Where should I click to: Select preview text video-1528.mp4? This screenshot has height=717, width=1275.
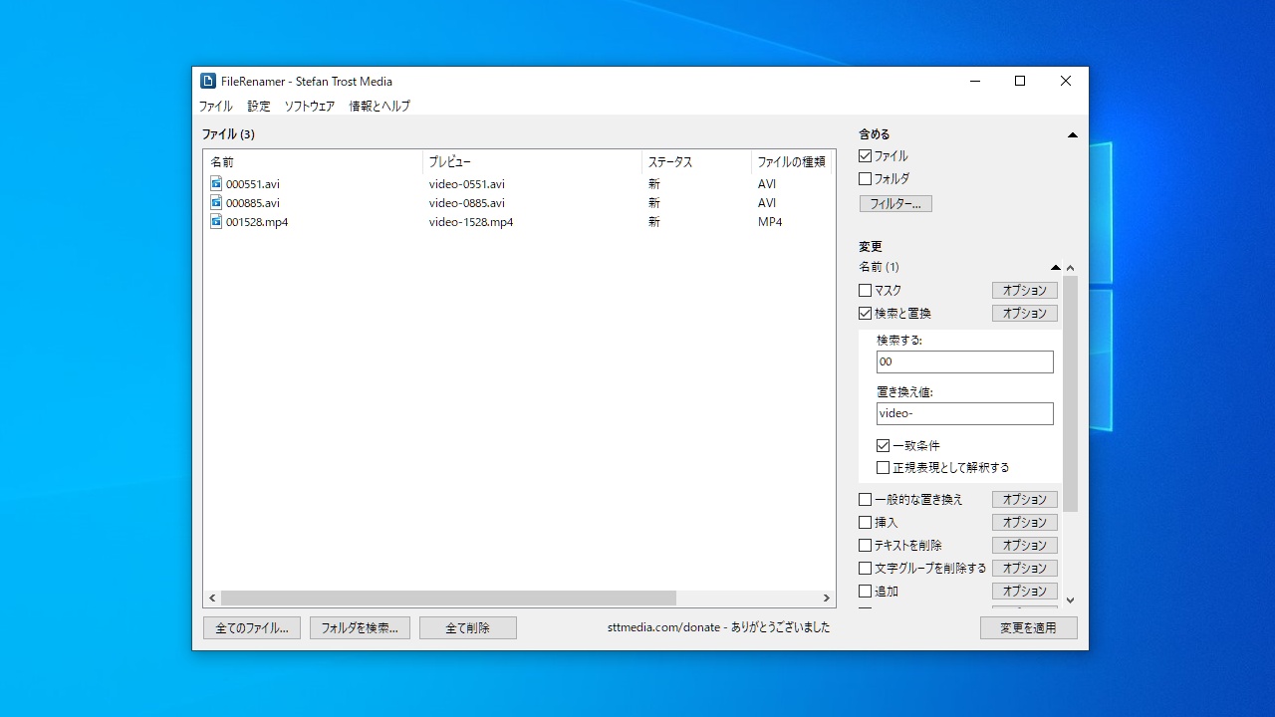[471, 222]
